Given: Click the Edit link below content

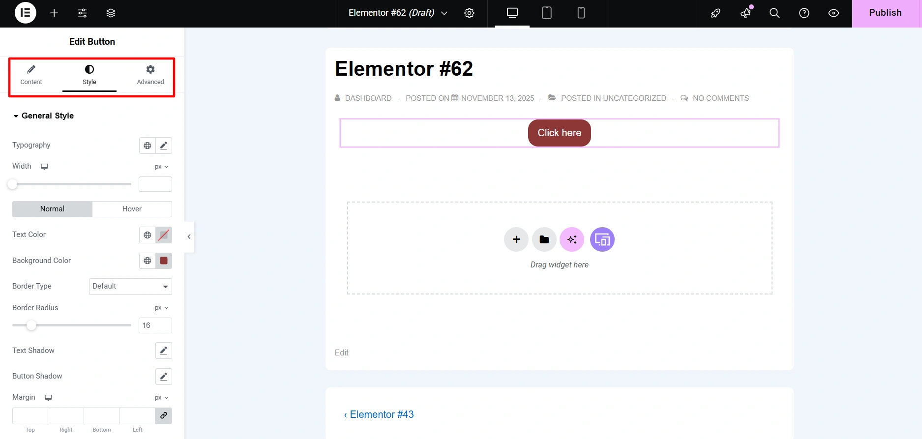Looking at the screenshot, I should click(x=341, y=352).
